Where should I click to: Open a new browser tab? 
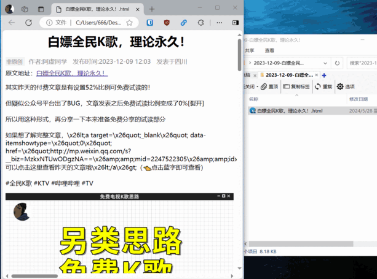point(152,9)
